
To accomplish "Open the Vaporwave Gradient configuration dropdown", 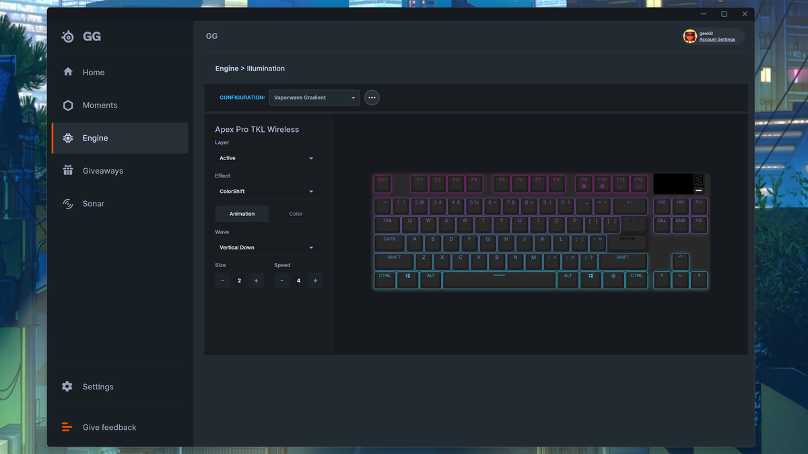I will coord(314,98).
